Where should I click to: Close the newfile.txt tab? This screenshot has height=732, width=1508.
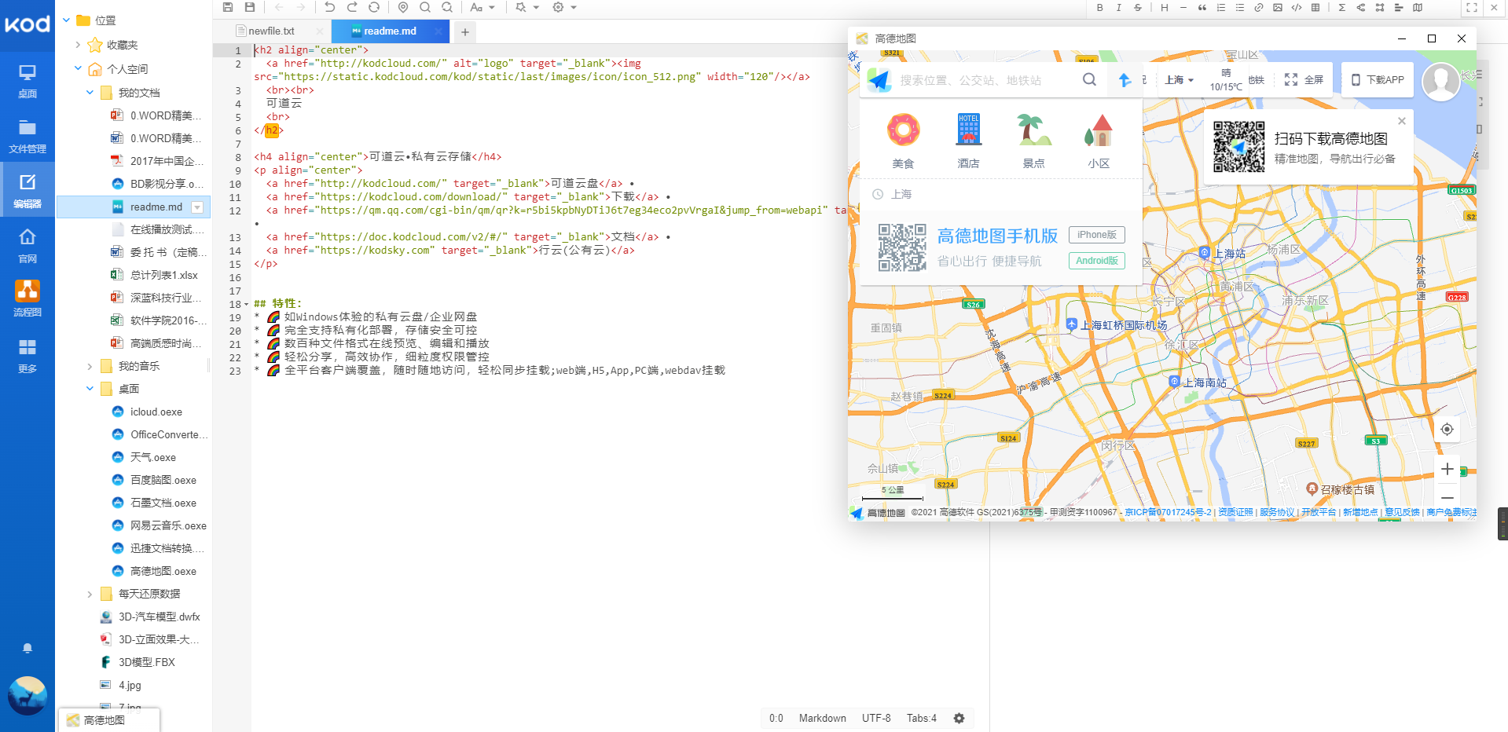pos(320,31)
